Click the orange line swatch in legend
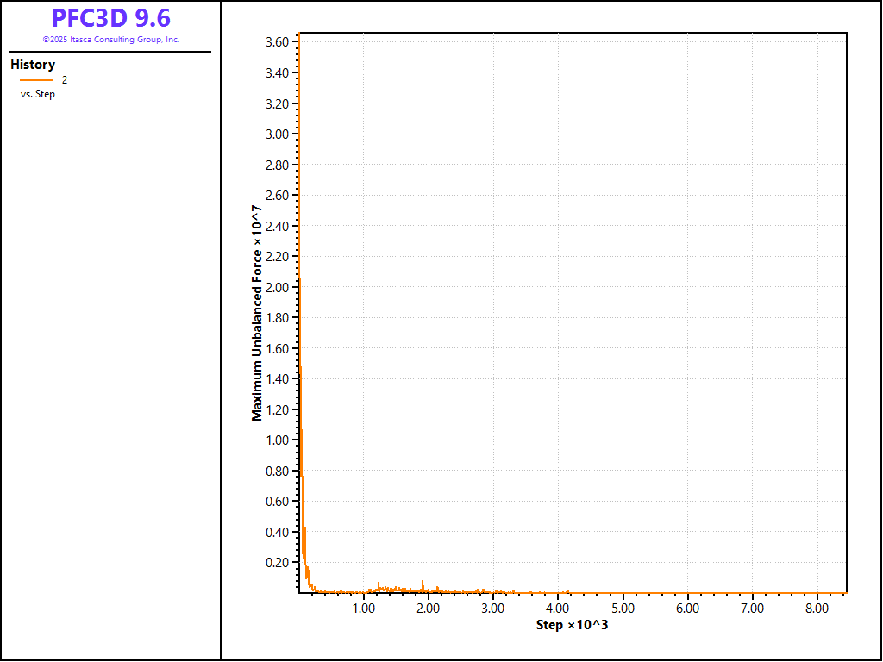883x662 pixels. tap(35, 80)
